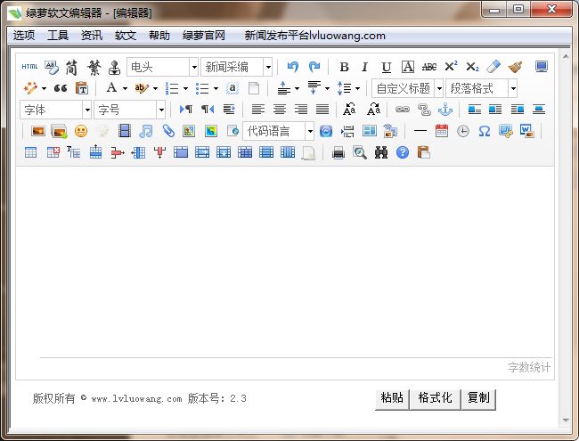
Task: Click the HTML source view icon
Action: (x=29, y=67)
